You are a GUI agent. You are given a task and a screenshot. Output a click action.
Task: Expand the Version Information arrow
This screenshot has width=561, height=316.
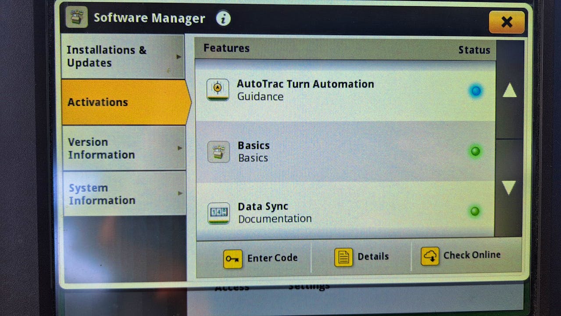[x=179, y=148]
